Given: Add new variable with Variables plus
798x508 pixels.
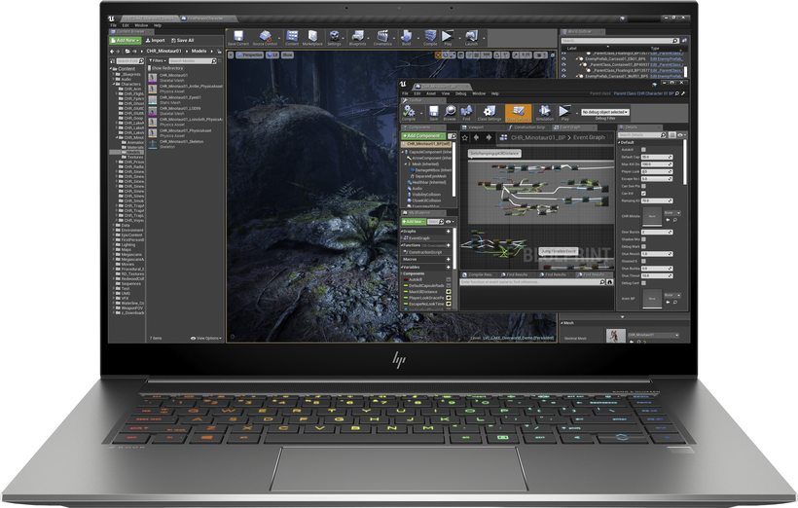Looking at the screenshot, I should (x=449, y=268).
